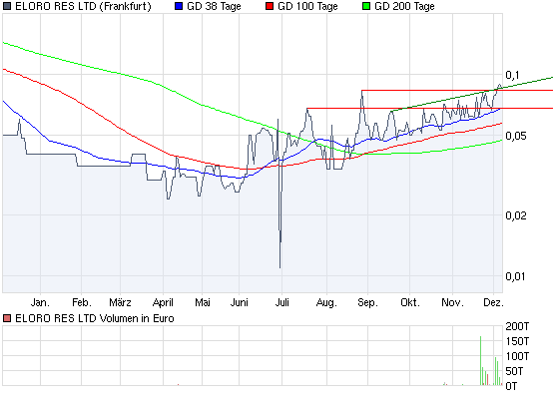Click the Juli month label on the axis
The width and height of the screenshot is (553, 404).
(282, 302)
